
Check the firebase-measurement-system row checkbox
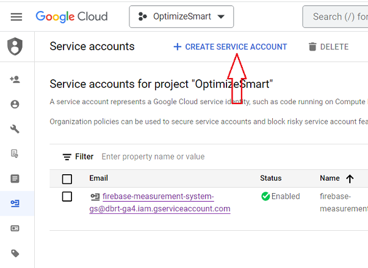(67, 197)
